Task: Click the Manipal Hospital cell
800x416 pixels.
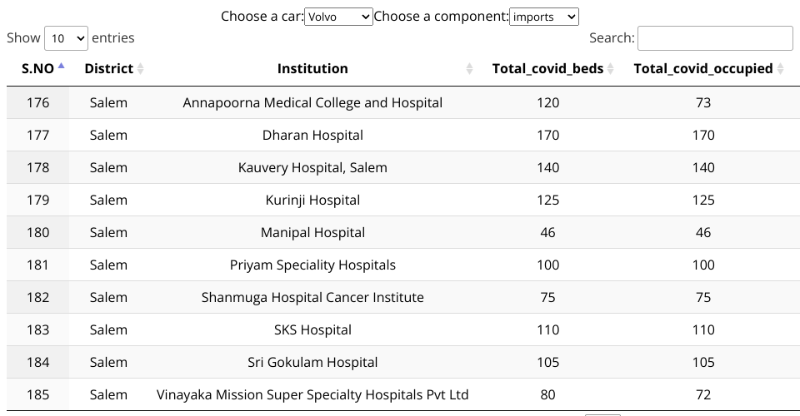Action: 312,232
